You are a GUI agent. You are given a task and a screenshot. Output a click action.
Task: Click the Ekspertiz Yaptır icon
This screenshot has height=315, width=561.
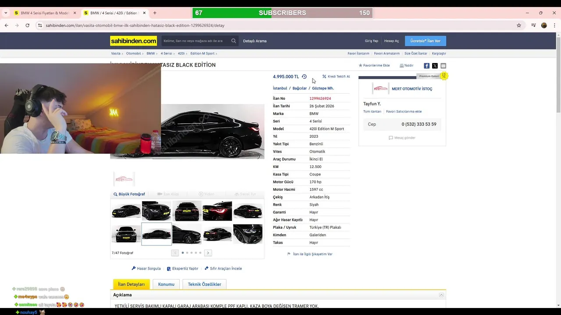169,269
